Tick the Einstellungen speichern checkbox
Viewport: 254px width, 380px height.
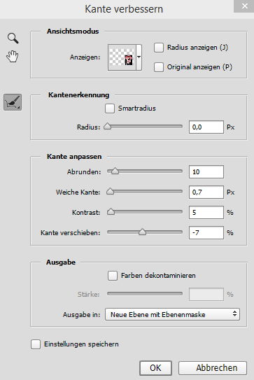point(36,344)
